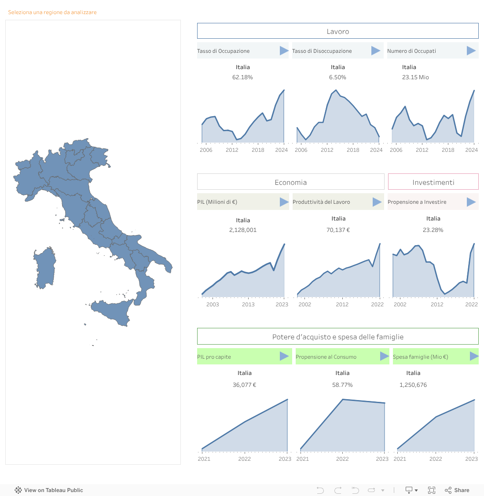484x496 pixels.
Task: Share the dashboard
Action: point(457,490)
